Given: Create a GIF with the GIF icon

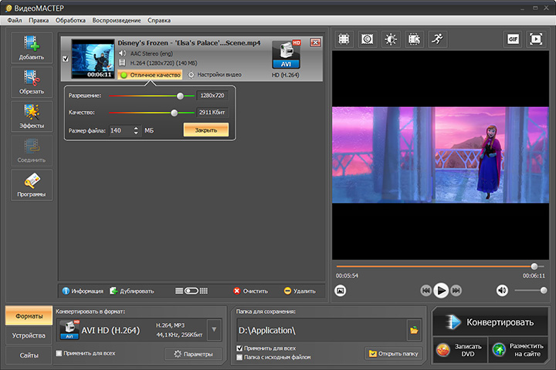Looking at the screenshot, I should (x=513, y=39).
